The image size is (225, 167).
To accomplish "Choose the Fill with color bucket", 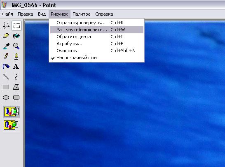I will [x=16, y=36].
